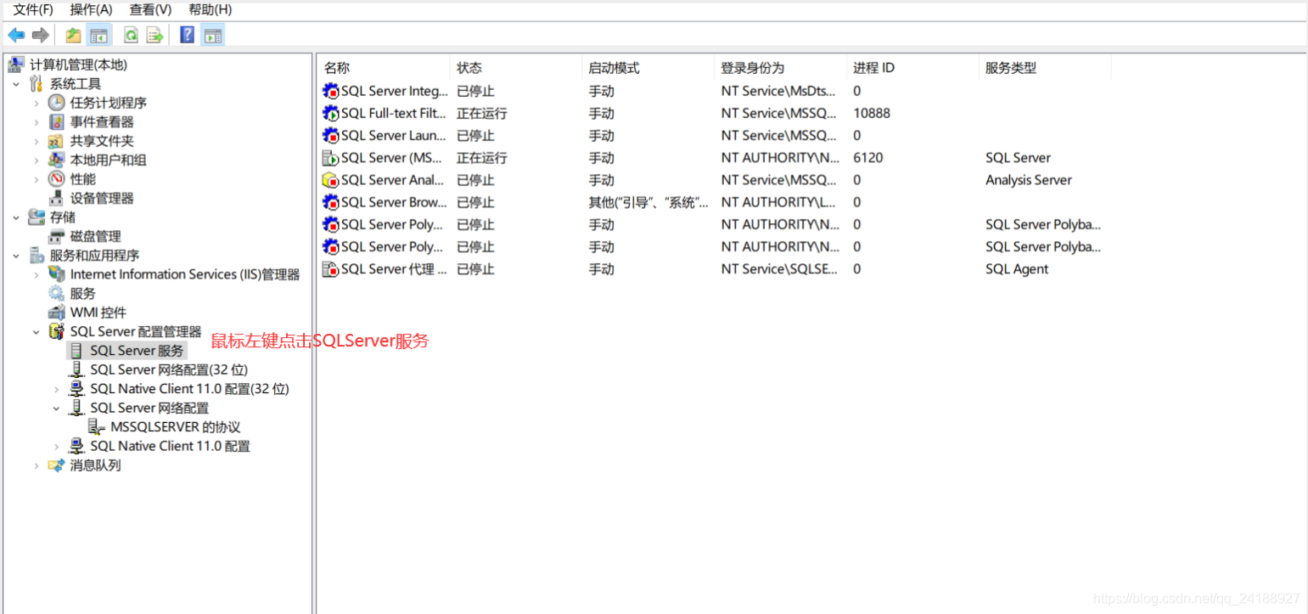Click the 服务 gear icon in tree
Viewport: 1308px width, 614px height.
pyautogui.click(x=57, y=293)
